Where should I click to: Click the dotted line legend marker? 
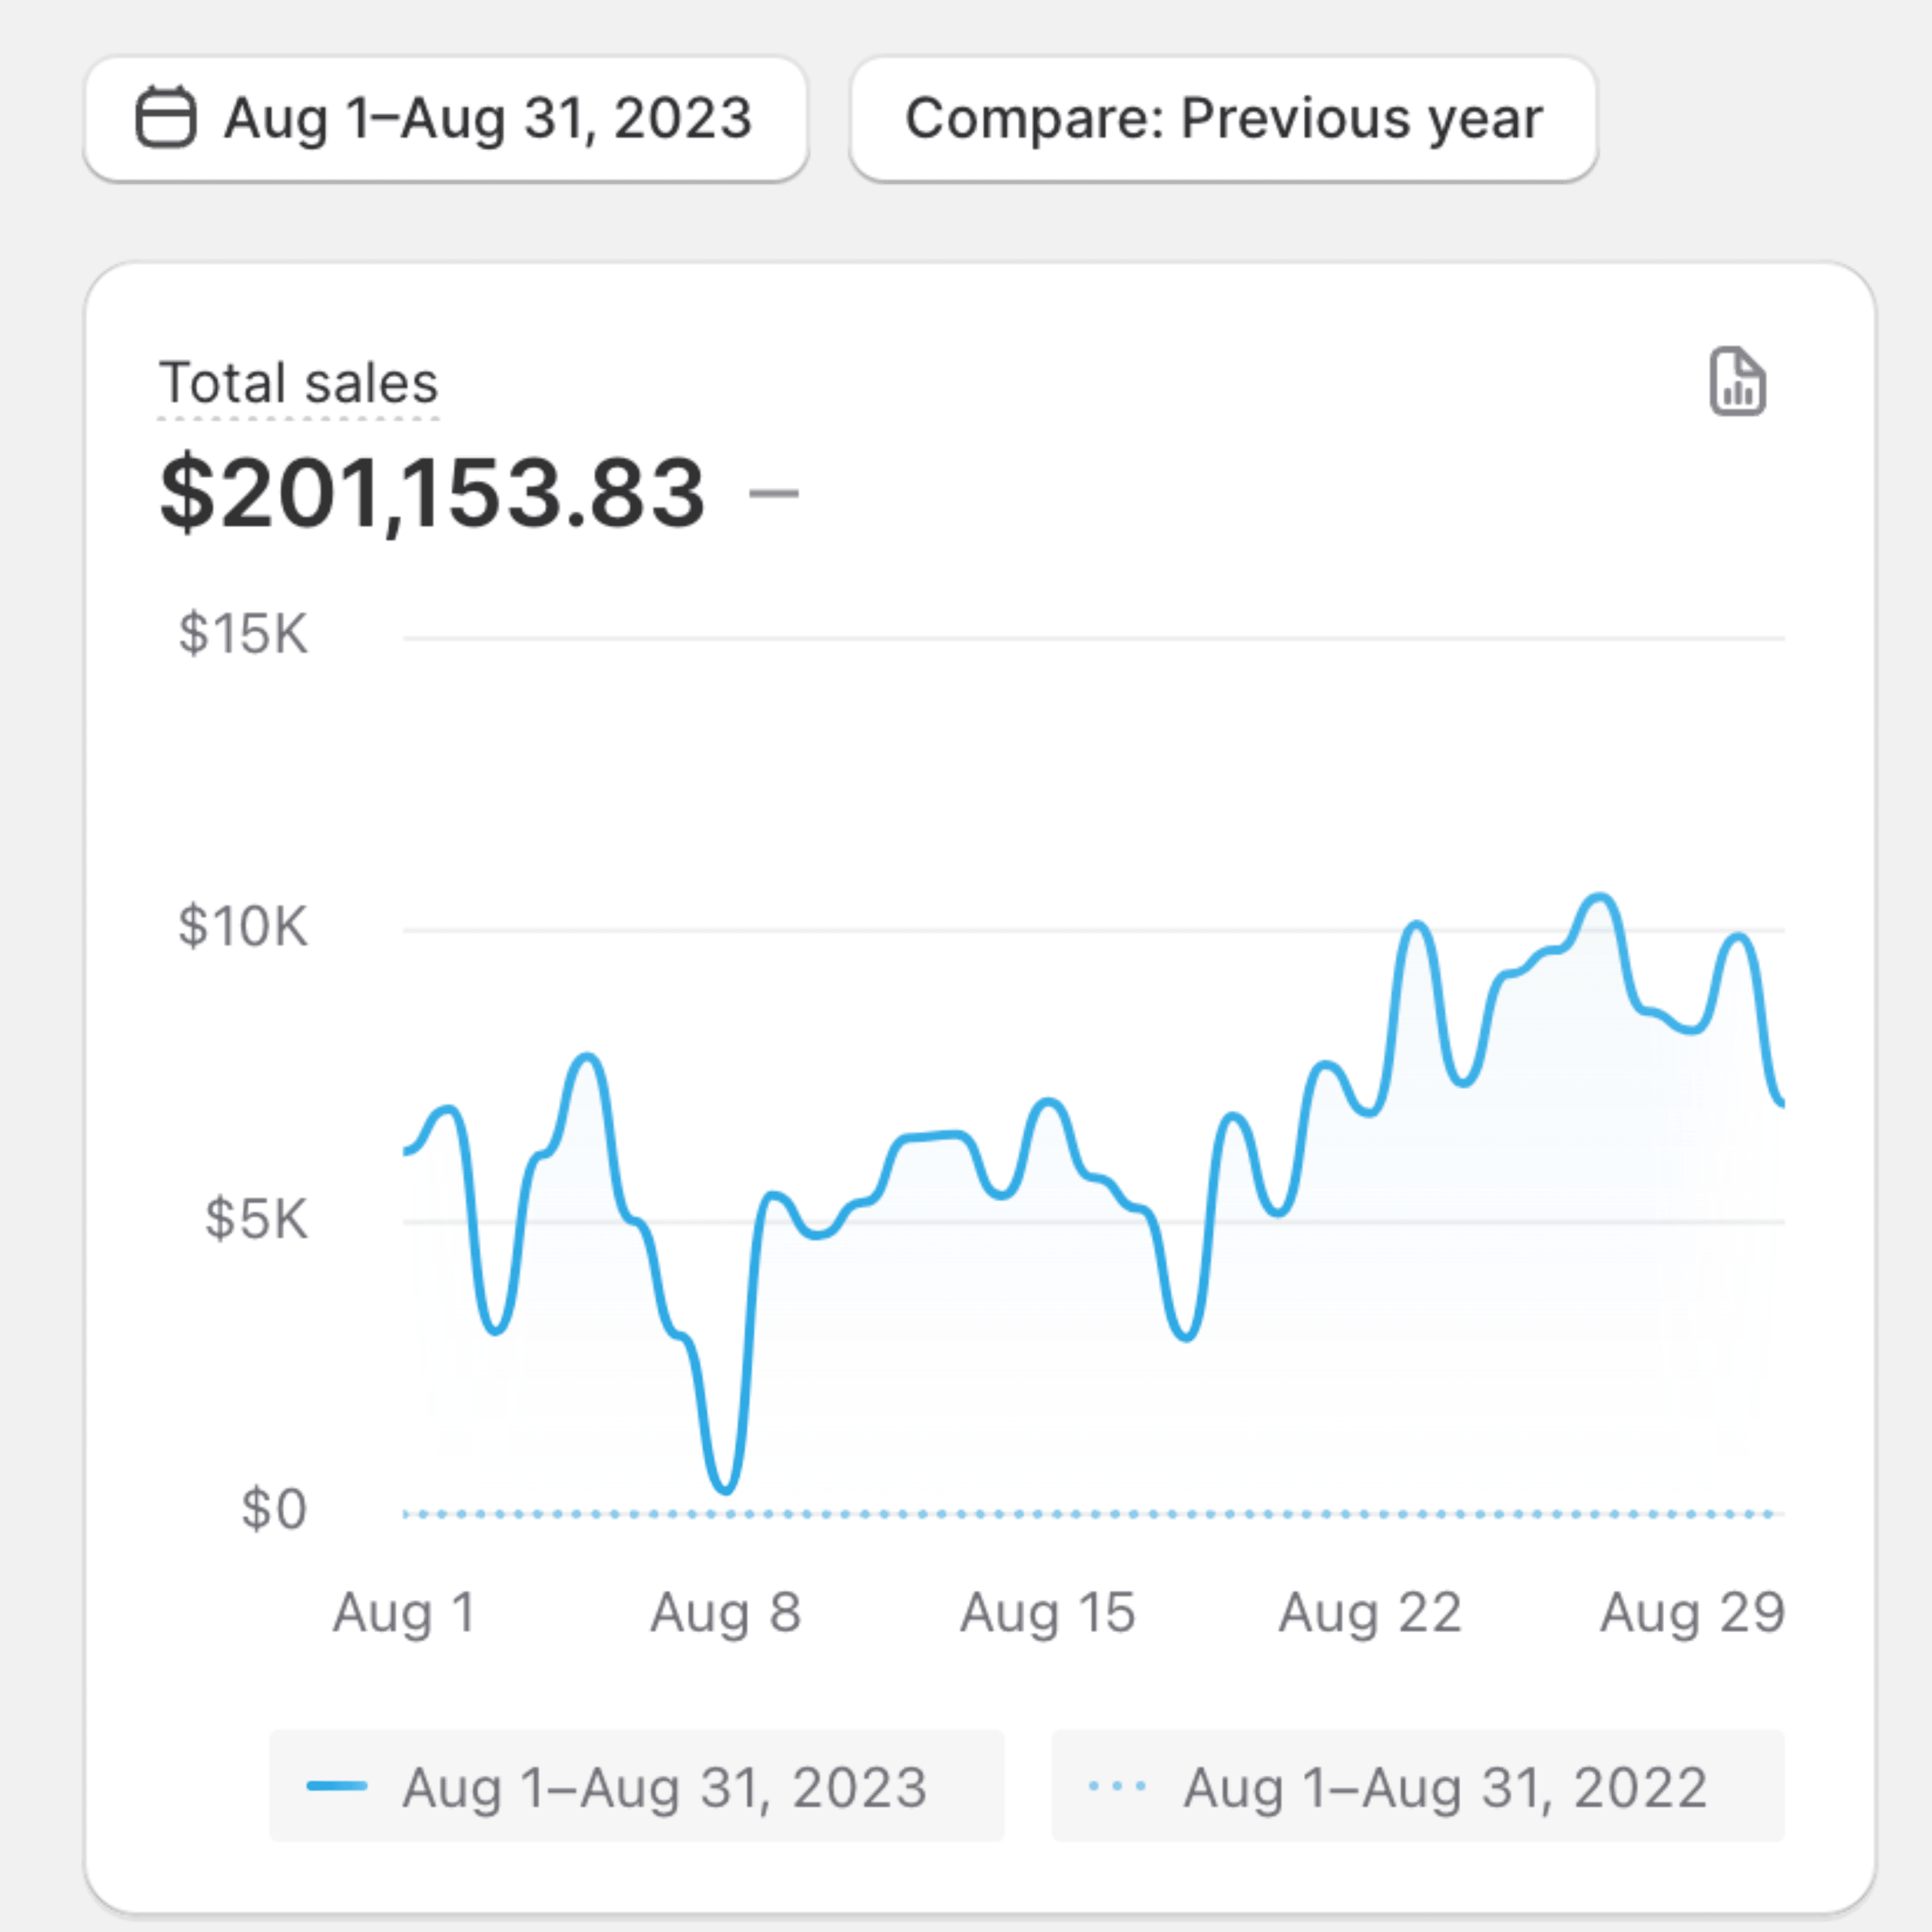coord(1117,1786)
